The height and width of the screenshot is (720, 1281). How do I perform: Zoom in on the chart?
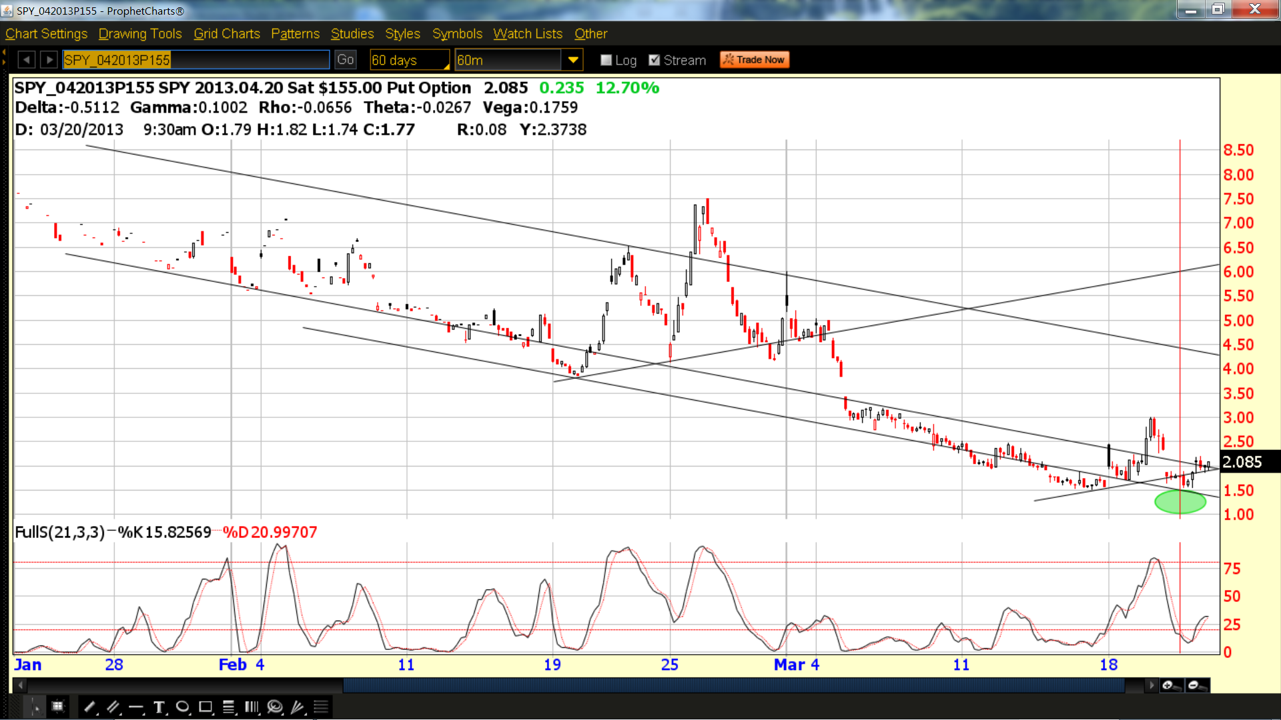(1171, 685)
